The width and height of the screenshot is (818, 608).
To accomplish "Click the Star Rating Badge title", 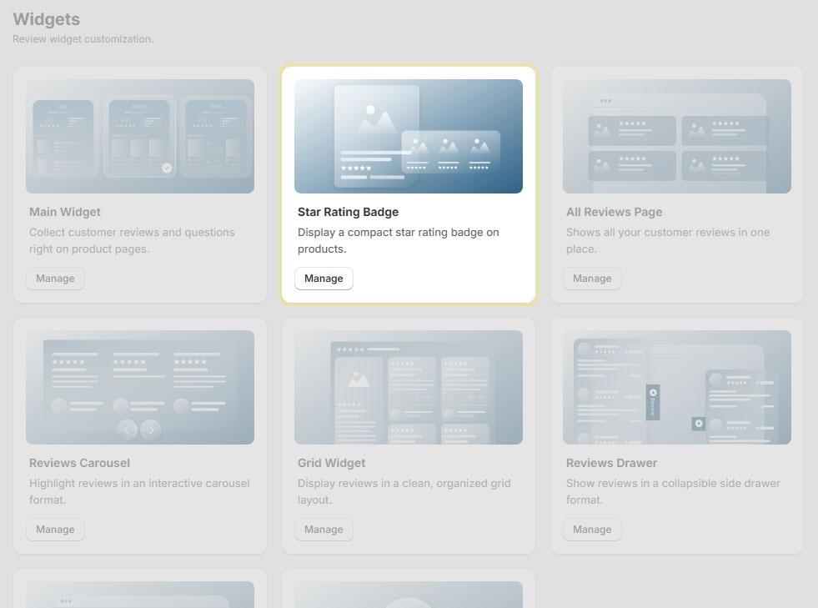I will click(348, 212).
